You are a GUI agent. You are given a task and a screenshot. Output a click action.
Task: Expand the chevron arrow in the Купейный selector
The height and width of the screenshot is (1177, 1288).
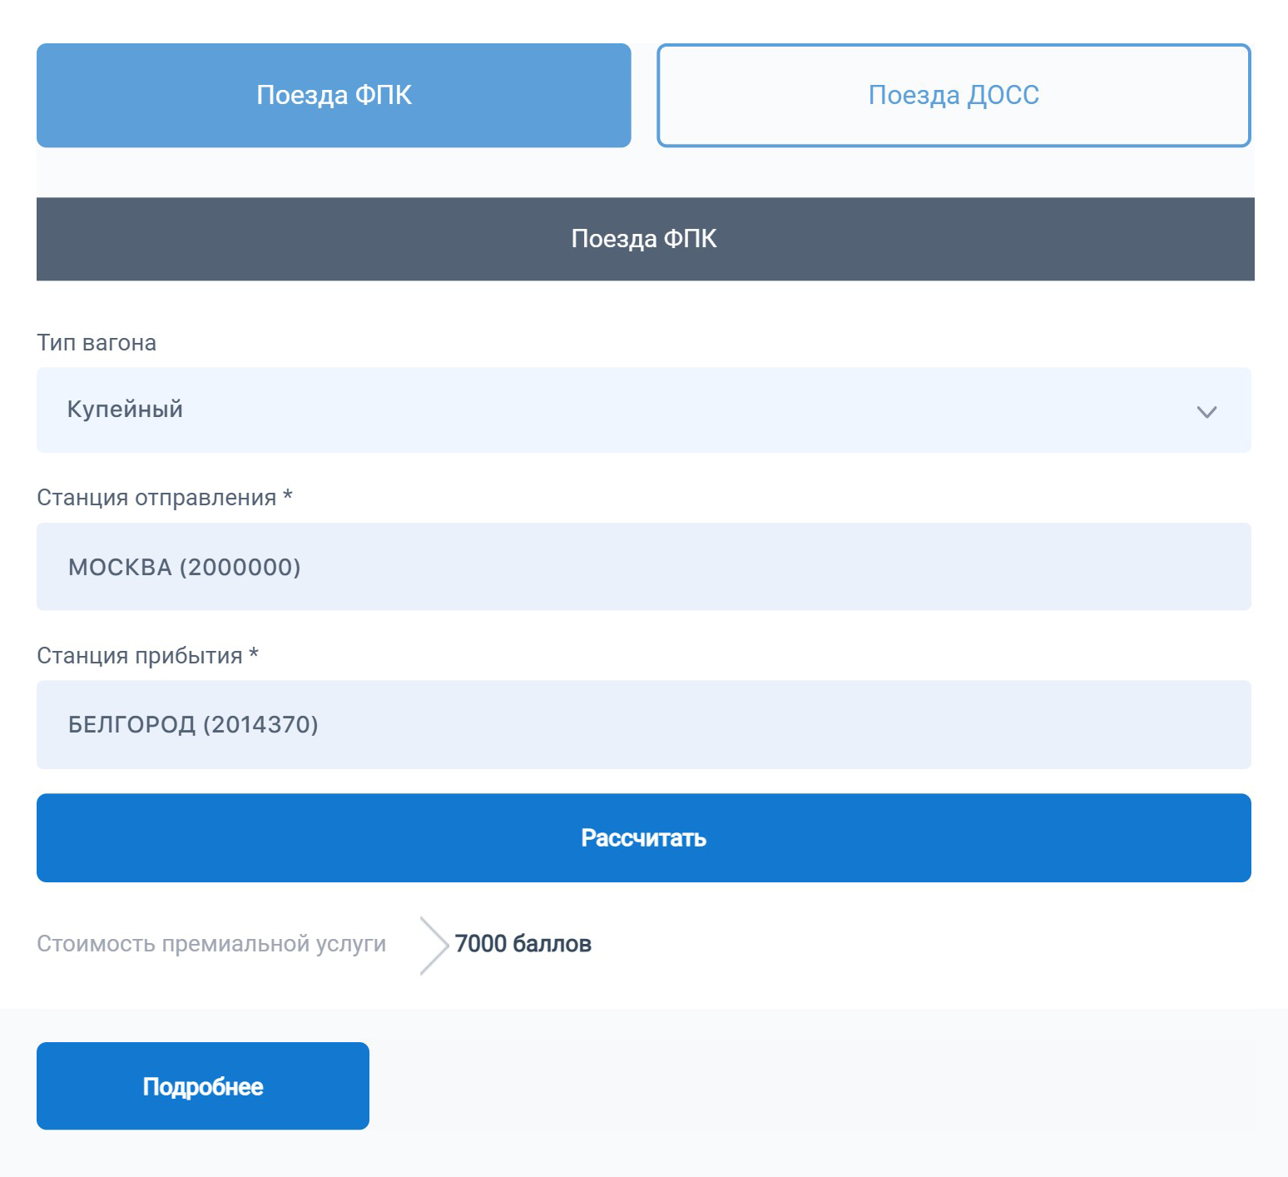point(1206,411)
